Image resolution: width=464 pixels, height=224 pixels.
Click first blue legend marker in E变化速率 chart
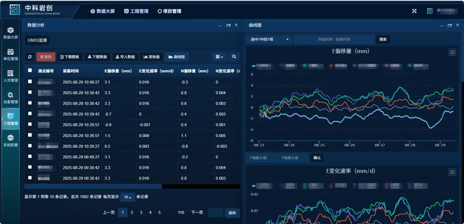(253, 186)
